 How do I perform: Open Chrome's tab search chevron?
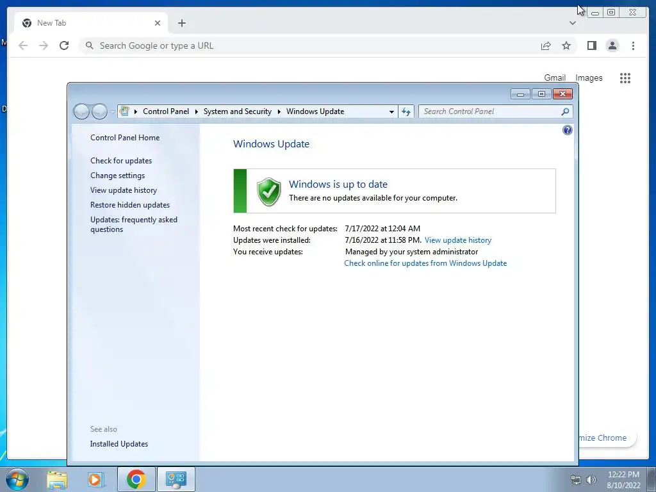(x=573, y=23)
